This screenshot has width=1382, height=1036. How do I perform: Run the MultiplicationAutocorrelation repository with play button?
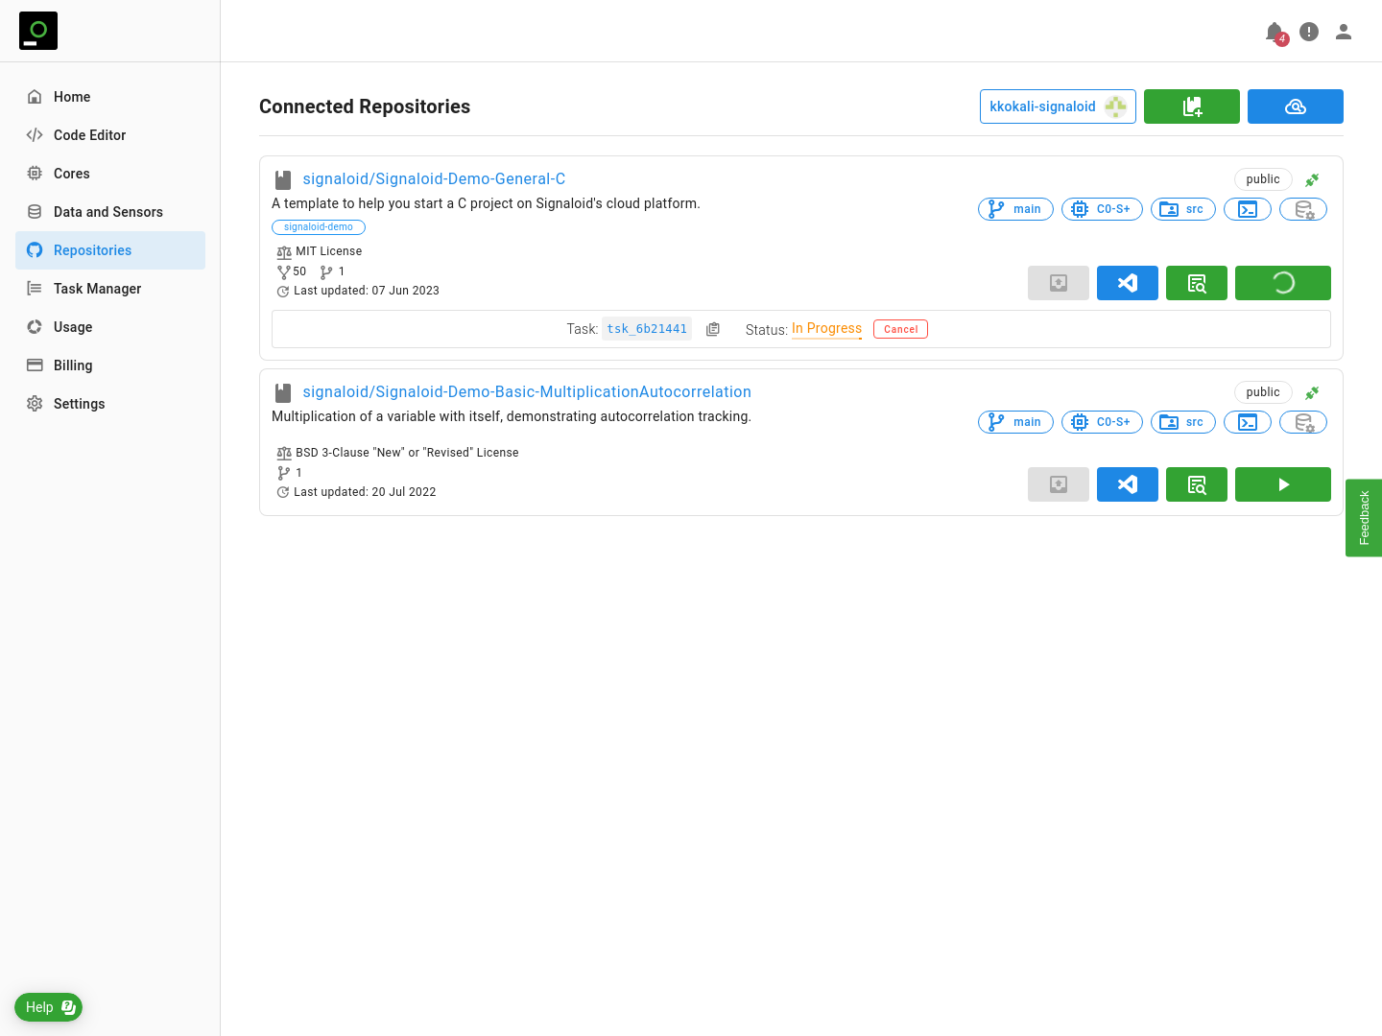[1282, 484]
